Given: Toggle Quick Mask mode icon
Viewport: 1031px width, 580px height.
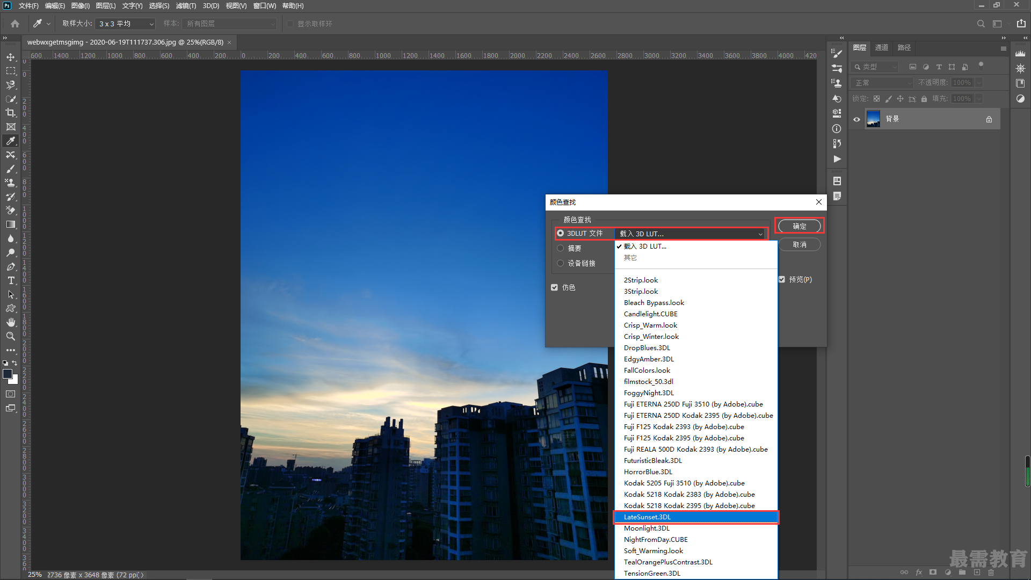Looking at the screenshot, I should click(x=11, y=394).
